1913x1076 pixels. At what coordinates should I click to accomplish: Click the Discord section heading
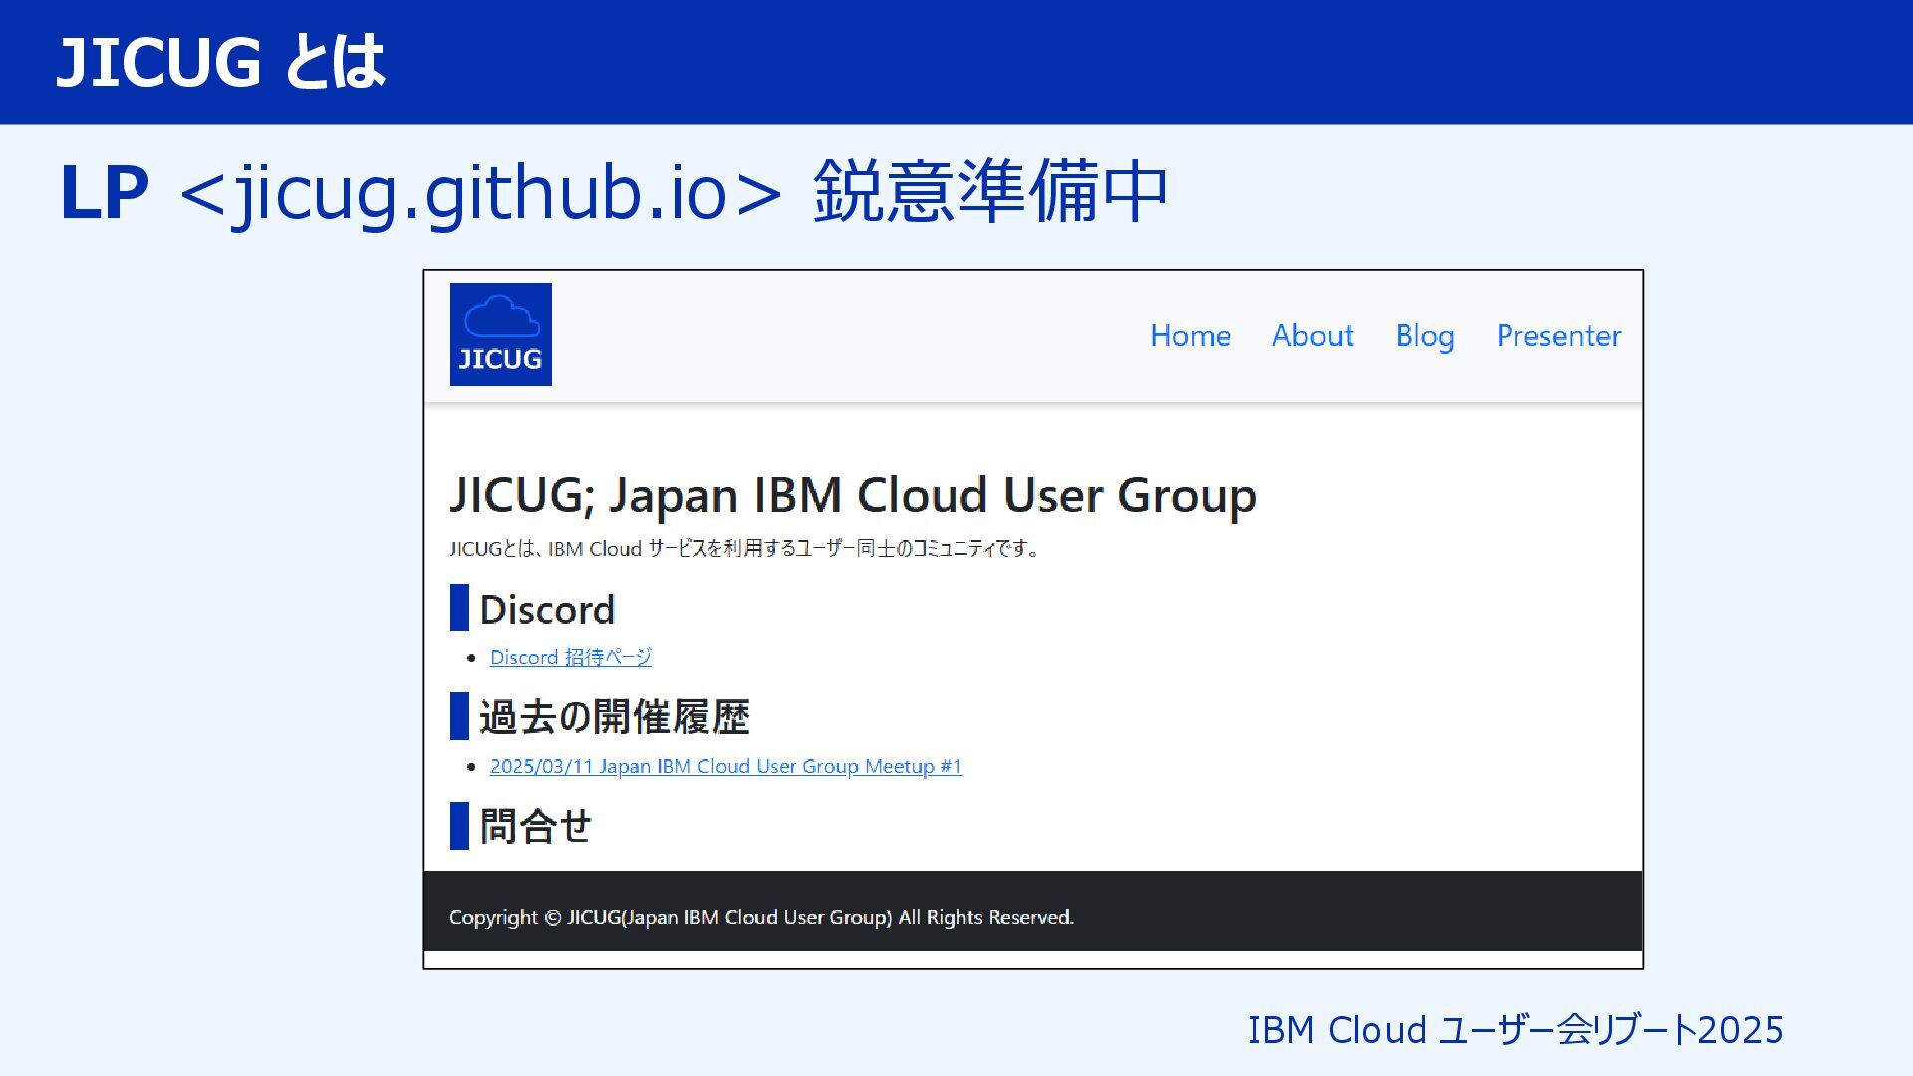point(547,609)
